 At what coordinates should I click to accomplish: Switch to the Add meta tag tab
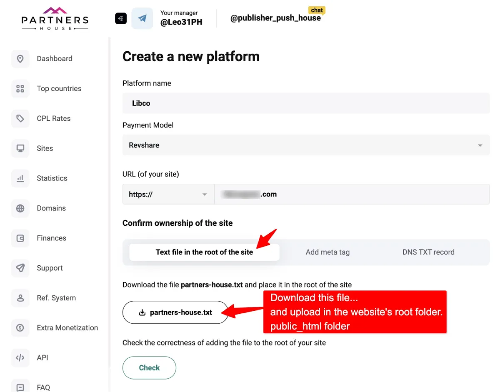click(x=327, y=252)
